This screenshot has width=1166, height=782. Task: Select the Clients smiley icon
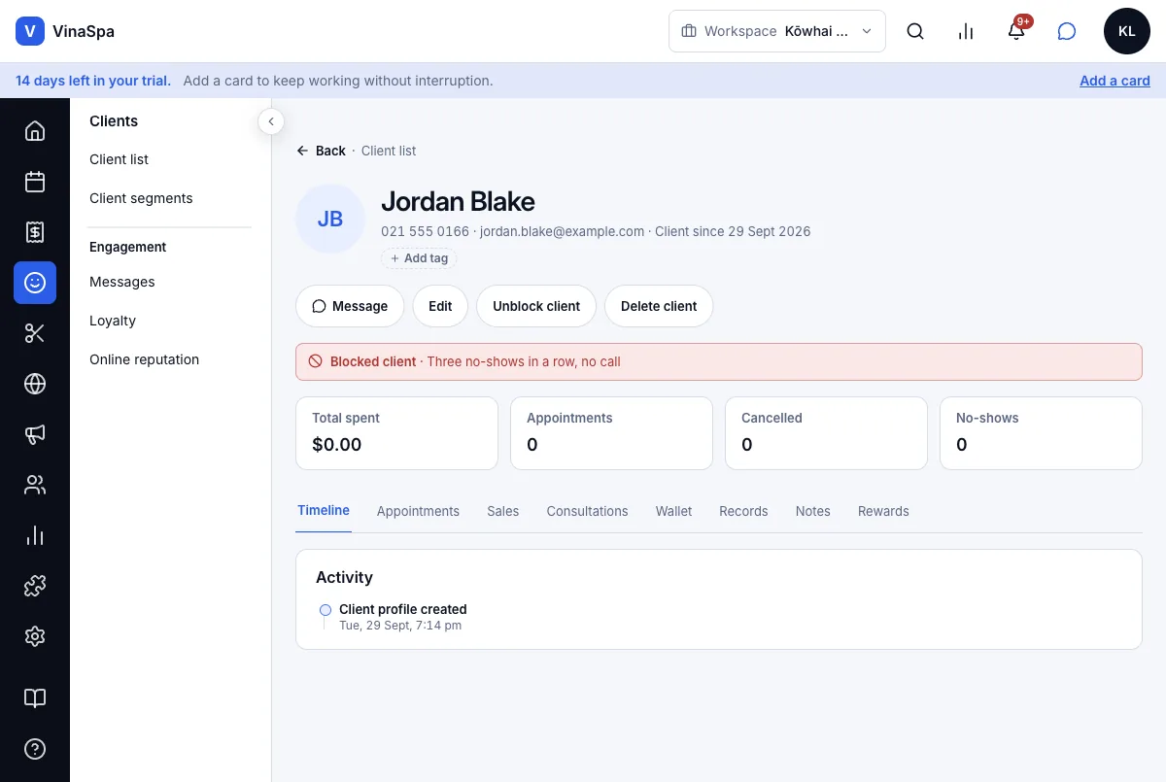(x=35, y=283)
